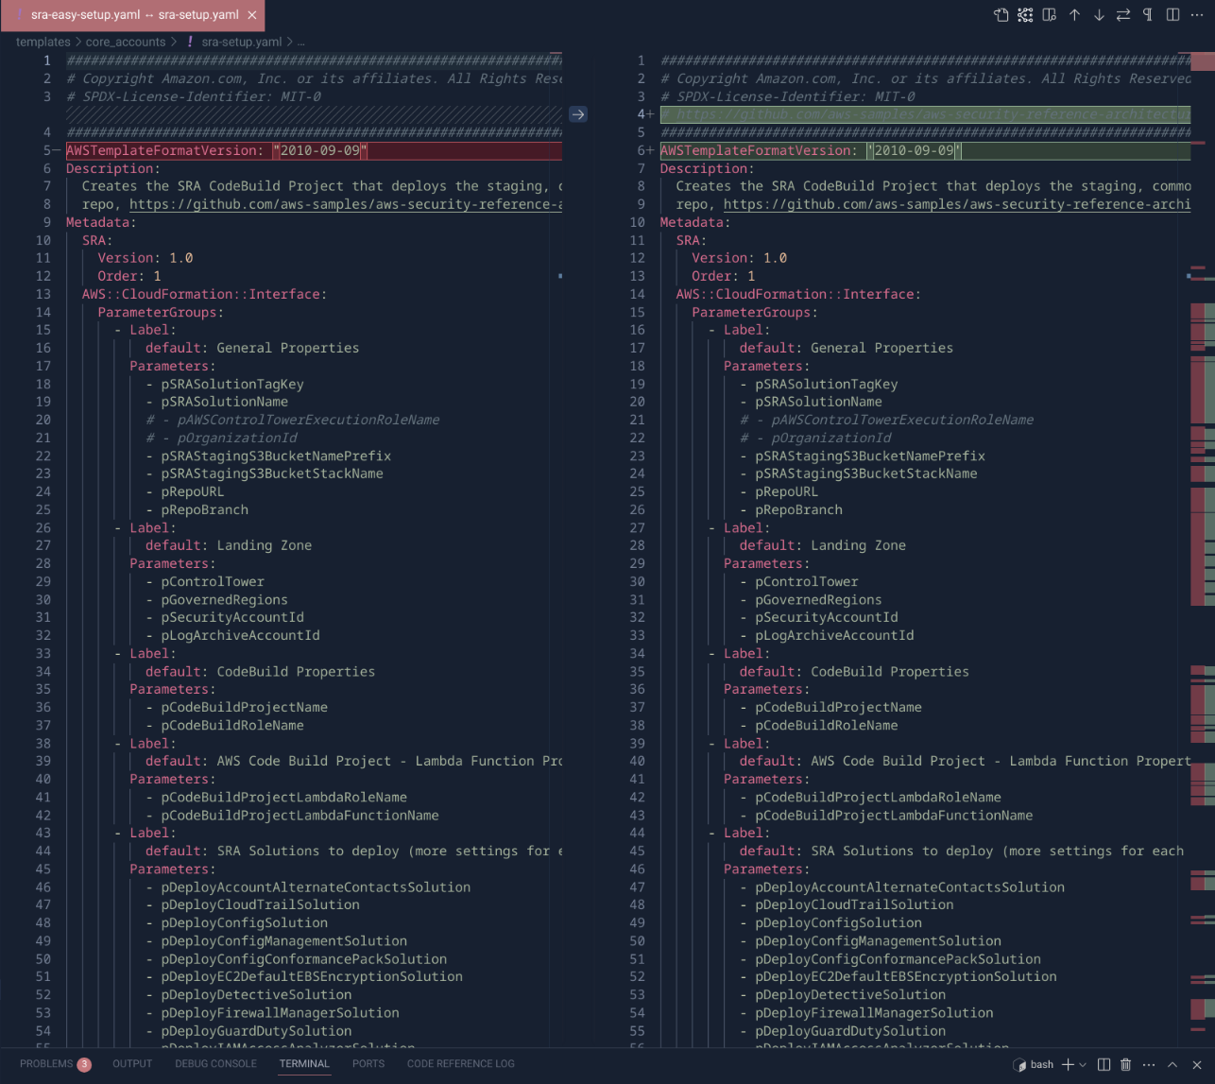Image resolution: width=1215 pixels, height=1084 pixels.
Task: Toggle whitespace trimming pilcrow icon
Action: [1147, 15]
